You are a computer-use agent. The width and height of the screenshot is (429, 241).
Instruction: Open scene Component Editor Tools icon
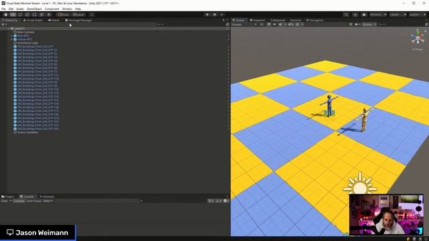[x=351, y=24]
